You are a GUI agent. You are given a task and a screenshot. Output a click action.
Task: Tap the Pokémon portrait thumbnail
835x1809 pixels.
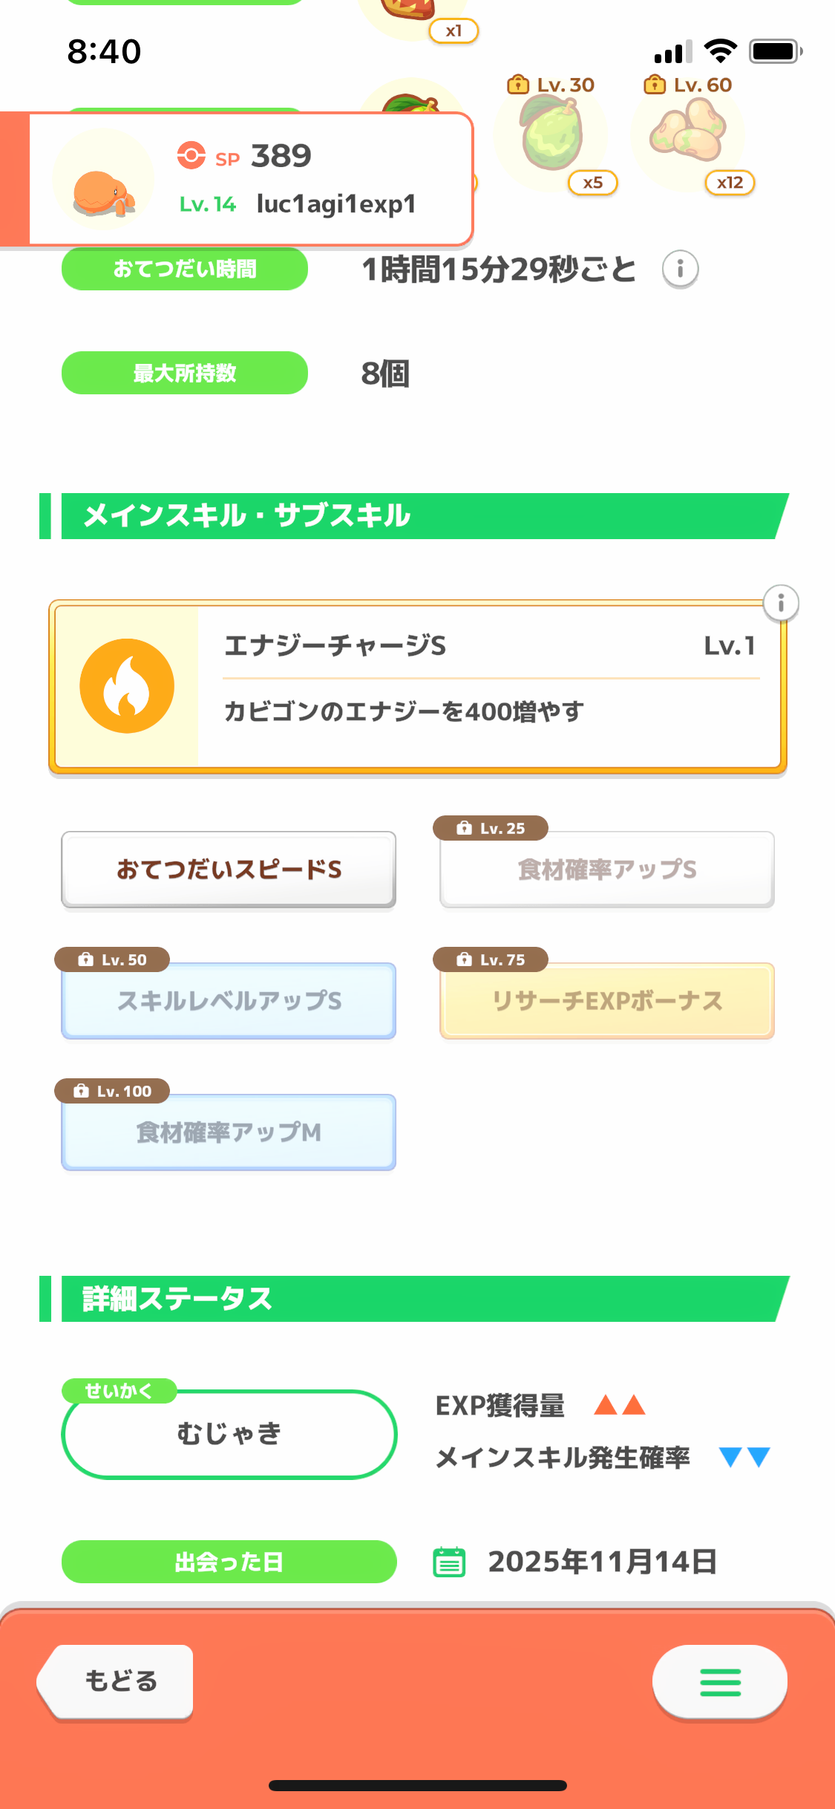point(103,180)
